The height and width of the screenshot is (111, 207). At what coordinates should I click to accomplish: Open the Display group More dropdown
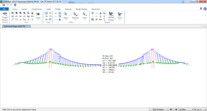pyautogui.click(x=120, y=16)
